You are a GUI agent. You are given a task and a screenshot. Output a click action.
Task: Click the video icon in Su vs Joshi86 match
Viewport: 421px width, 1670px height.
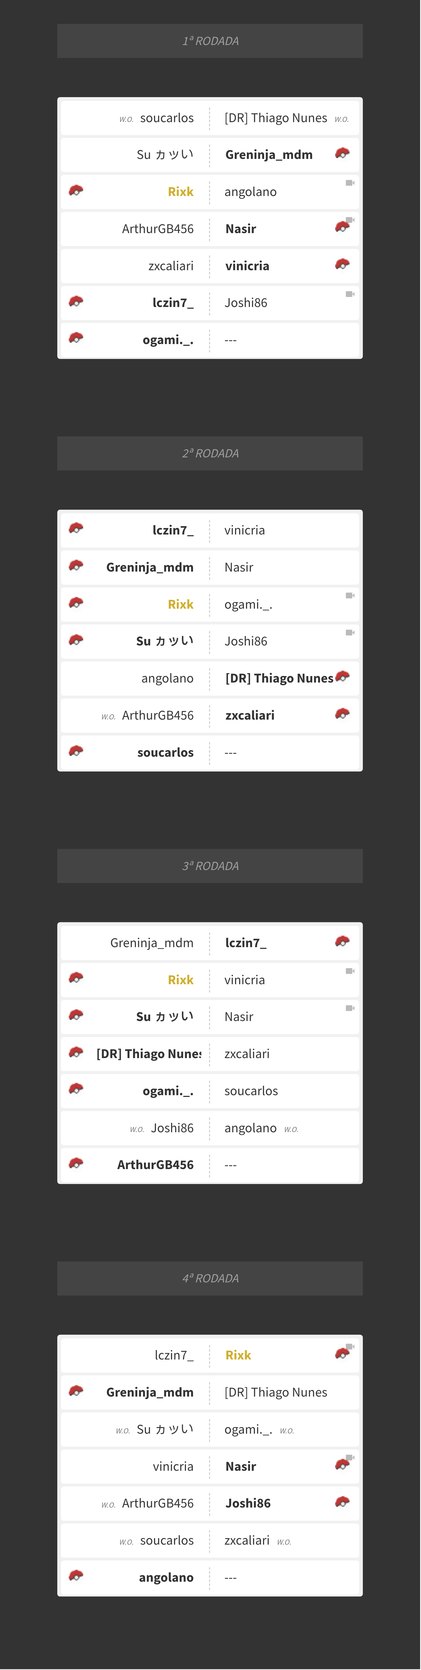(x=350, y=633)
